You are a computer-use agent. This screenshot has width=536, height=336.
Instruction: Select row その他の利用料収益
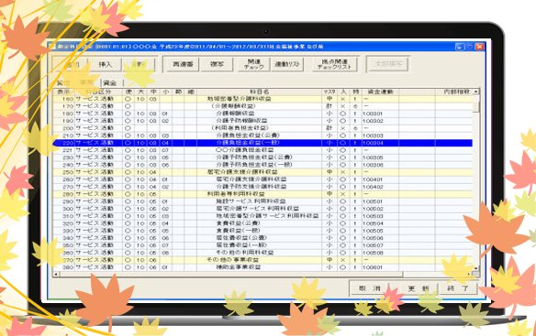262,253
